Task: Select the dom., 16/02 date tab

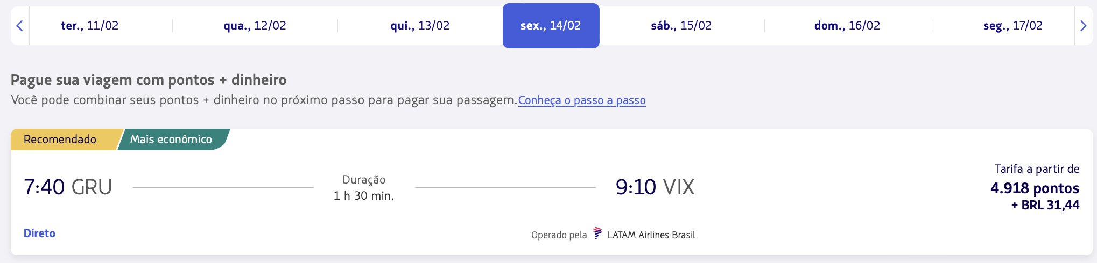Action: [847, 26]
